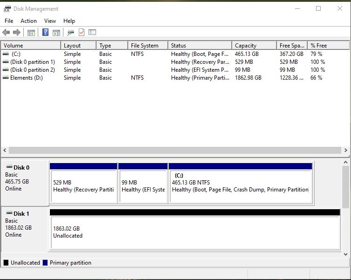
Task: Open the File menu
Action: (x=9, y=21)
